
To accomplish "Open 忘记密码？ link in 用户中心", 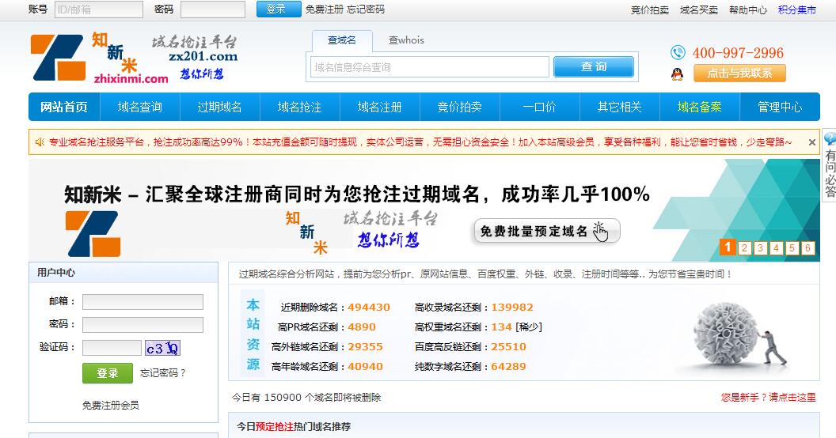I will [162, 373].
